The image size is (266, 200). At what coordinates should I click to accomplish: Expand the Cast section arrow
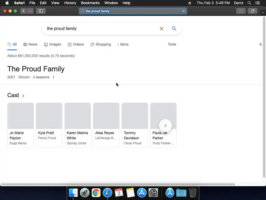coord(23,96)
